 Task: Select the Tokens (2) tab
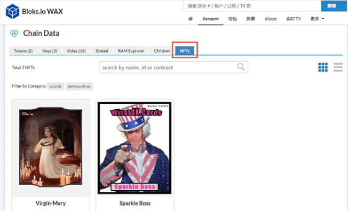(23, 51)
